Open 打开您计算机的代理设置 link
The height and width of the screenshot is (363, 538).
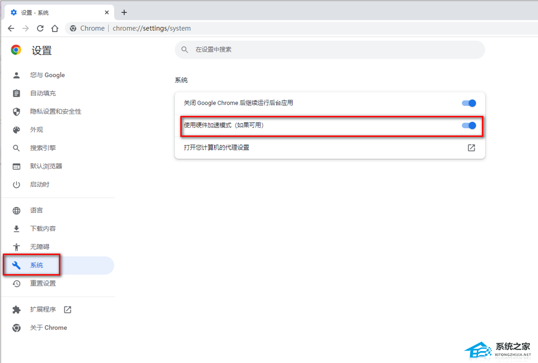(x=216, y=148)
